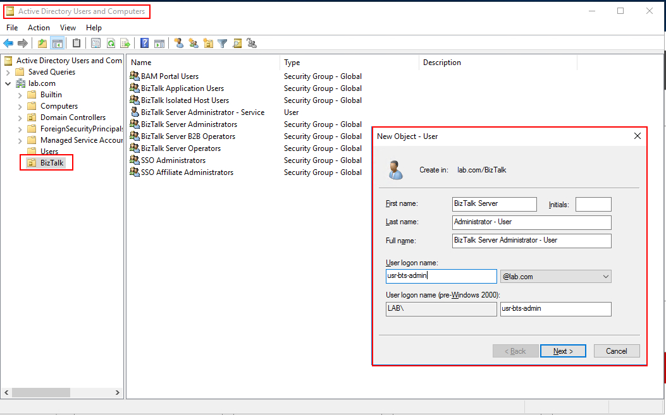Image resolution: width=666 pixels, height=415 pixels.
Task: Close the New Object - User dialog
Action: point(637,136)
